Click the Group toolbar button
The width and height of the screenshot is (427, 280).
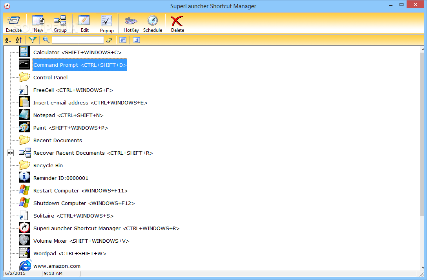click(x=60, y=24)
